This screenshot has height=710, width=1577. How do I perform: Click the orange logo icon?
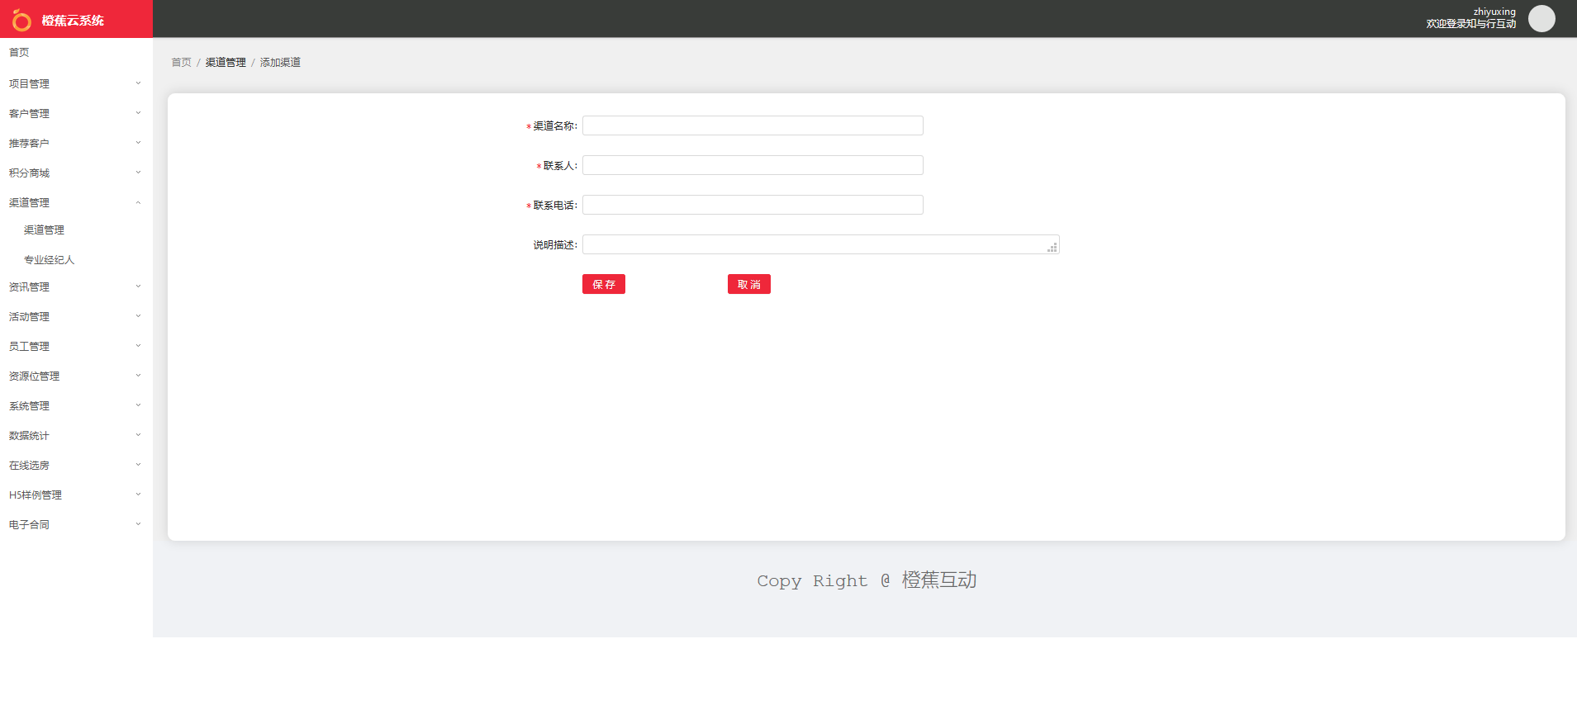click(21, 20)
